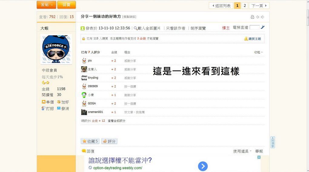This screenshot has width=309, height=172.
Task: Click the 評分 rate button
Action: (109, 141)
